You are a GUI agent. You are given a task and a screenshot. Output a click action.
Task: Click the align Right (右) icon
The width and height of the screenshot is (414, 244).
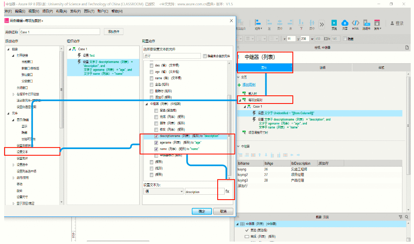click(290, 23)
